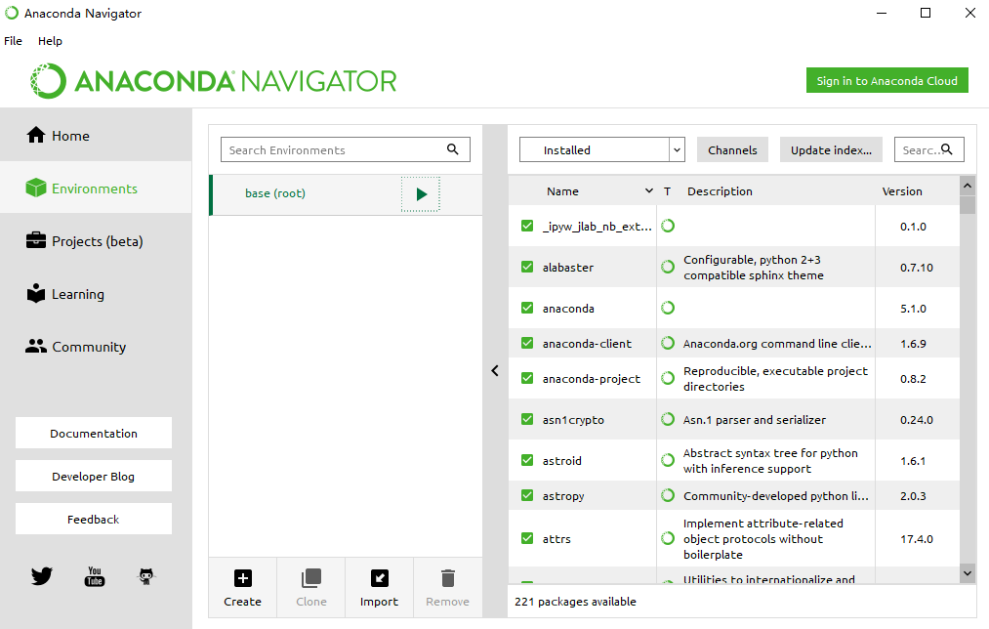
Task: Click the type icon for _ipyw_jlab_nb_ext
Action: point(668,226)
